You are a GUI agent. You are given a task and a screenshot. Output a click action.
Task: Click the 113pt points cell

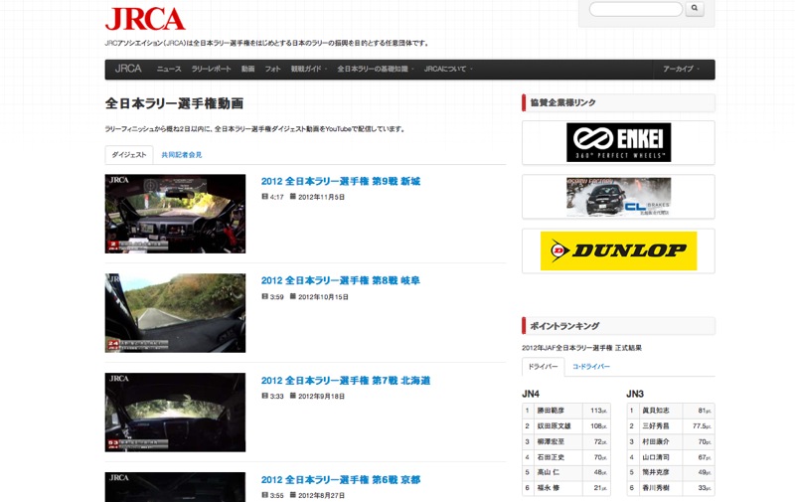click(x=598, y=411)
